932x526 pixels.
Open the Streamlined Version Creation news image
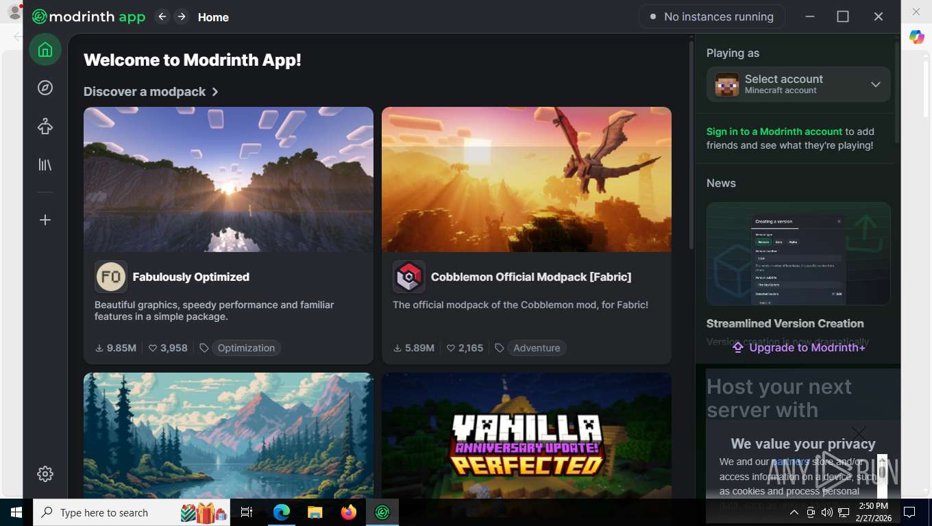click(798, 253)
